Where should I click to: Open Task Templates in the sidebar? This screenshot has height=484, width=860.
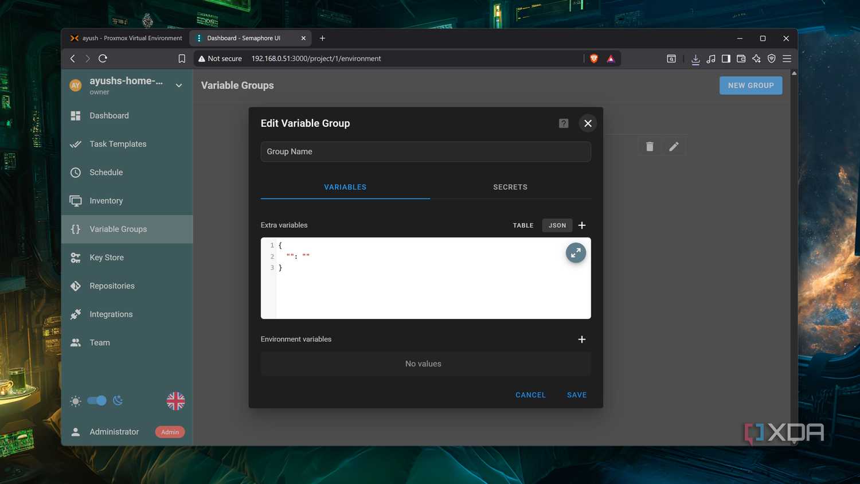pyautogui.click(x=127, y=144)
